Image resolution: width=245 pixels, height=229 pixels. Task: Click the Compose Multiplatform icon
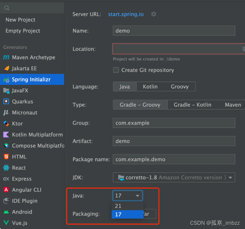(x=6, y=146)
